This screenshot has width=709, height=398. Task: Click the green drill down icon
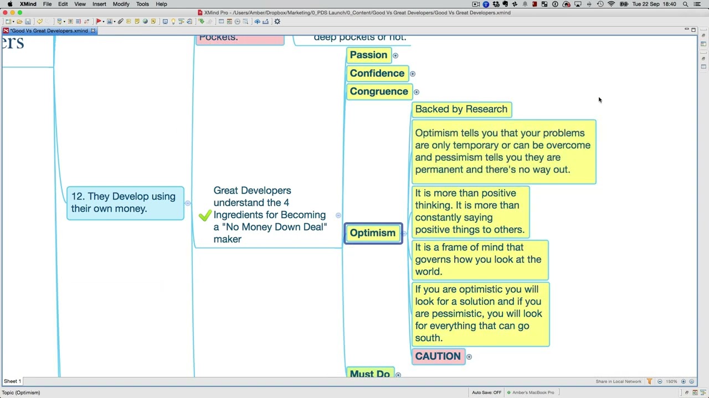pos(201,22)
